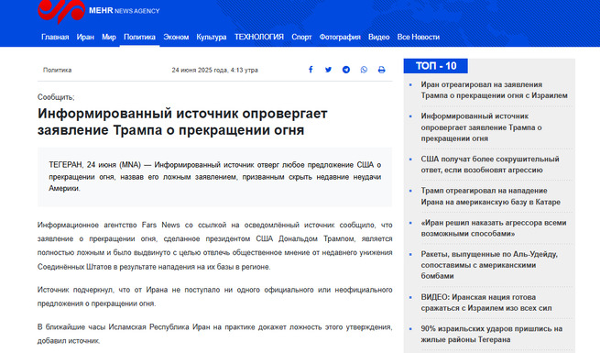This screenshot has width=600, height=353.
Task: Open the Видео section
Action: coord(379,38)
